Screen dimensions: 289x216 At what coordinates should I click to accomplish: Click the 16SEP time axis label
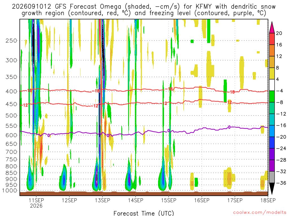tap(202, 200)
